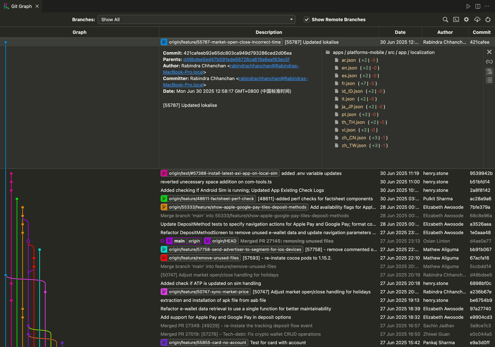Click the hollow HEAD commit node in graph
Viewport: 495px width, 347px height.
(x=28, y=241)
